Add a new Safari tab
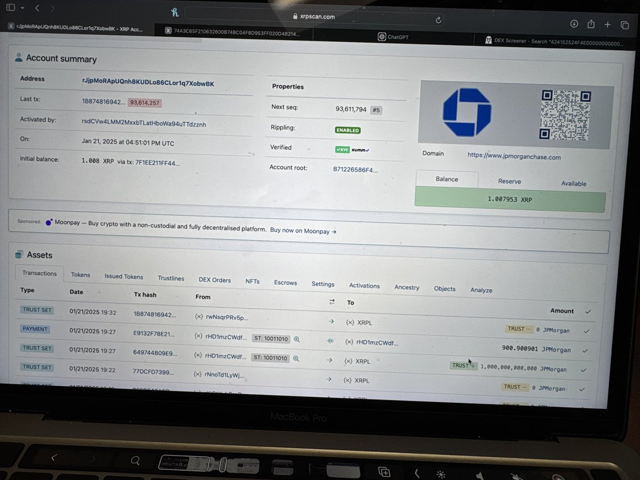Screen dimensions: 640x480 607,25
